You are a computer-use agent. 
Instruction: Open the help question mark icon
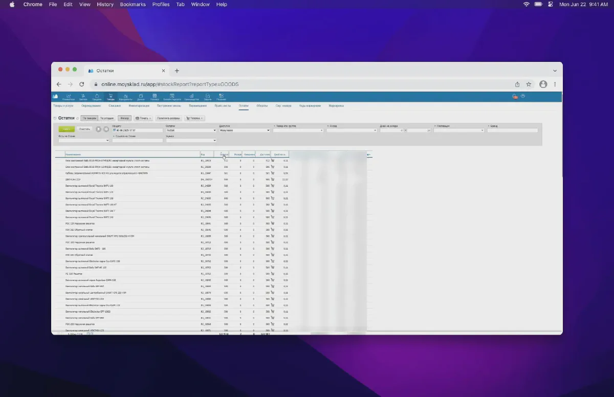(x=523, y=96)
